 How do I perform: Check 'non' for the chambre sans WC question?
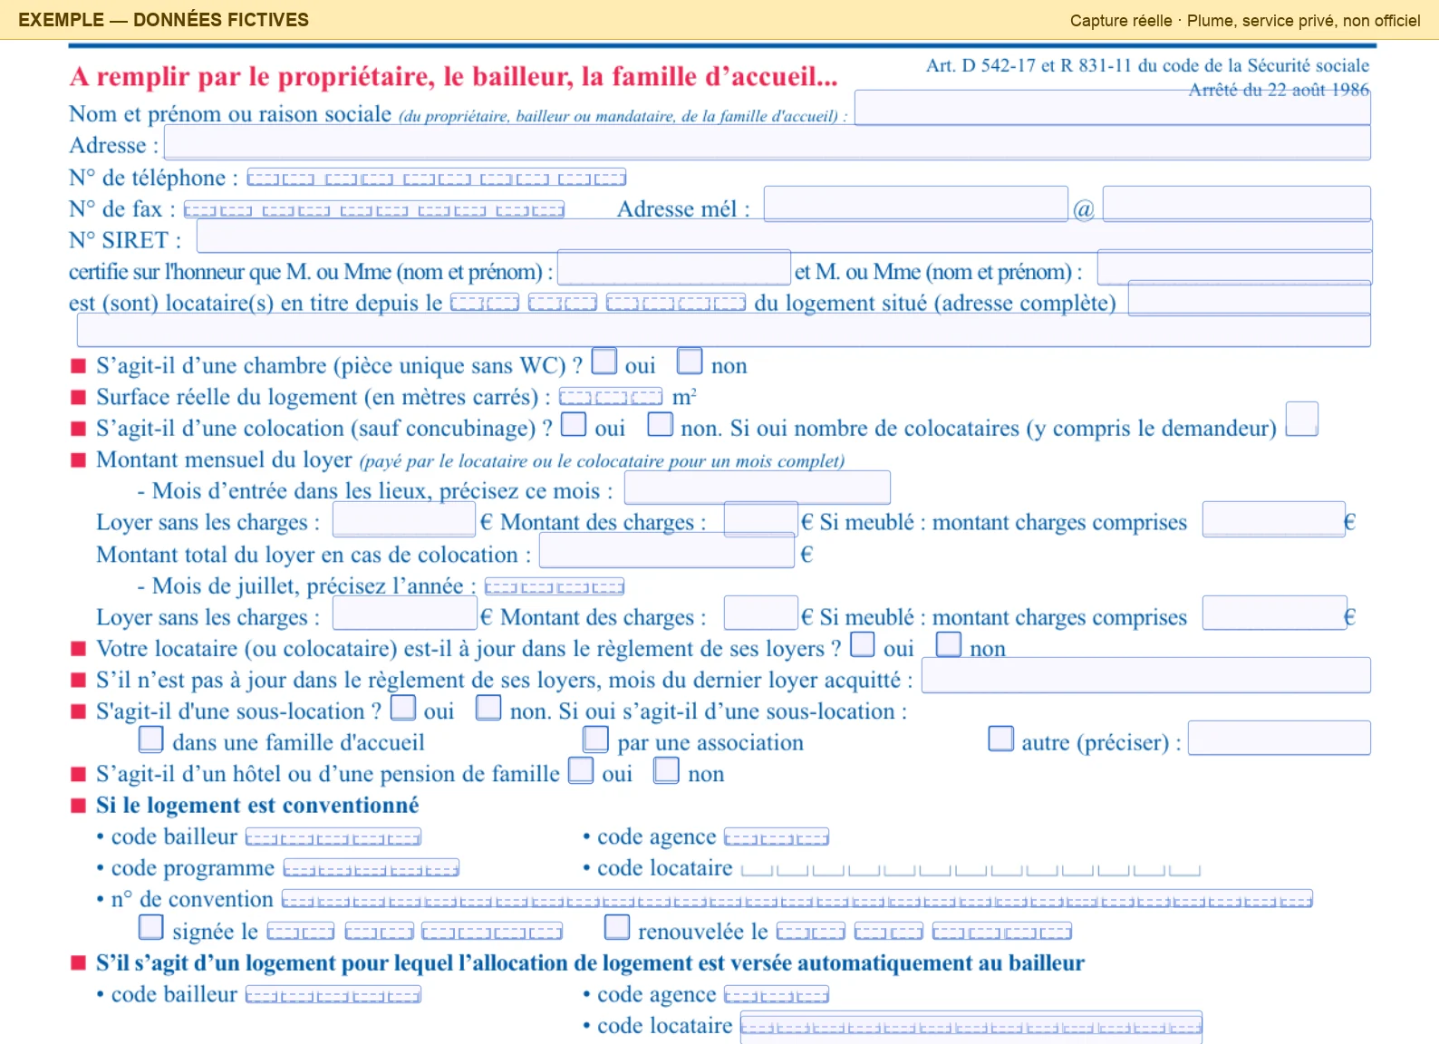690,361
